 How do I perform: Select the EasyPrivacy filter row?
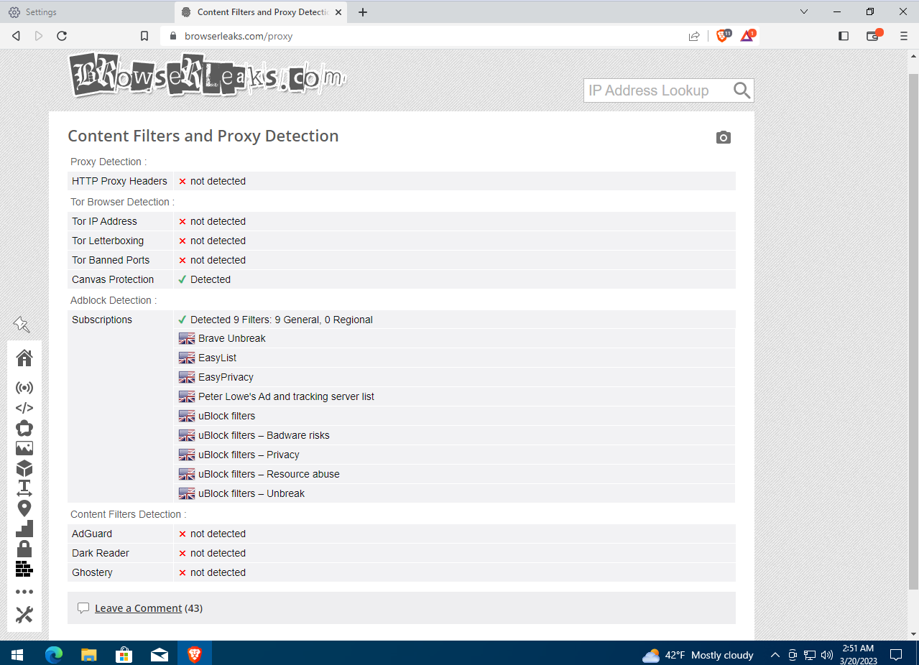pyautogui.click(x=455, y=377)
